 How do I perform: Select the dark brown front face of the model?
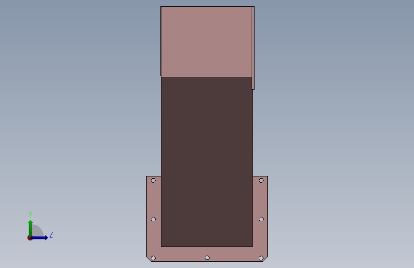click(207, 162)
